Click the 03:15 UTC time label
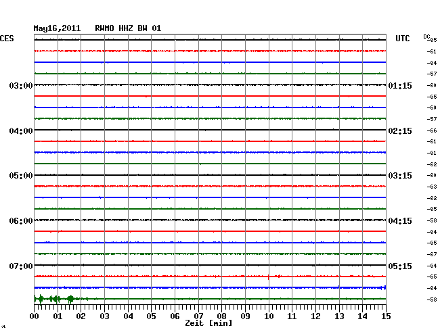This screenshot has height=334, width=440. point(400,176)
